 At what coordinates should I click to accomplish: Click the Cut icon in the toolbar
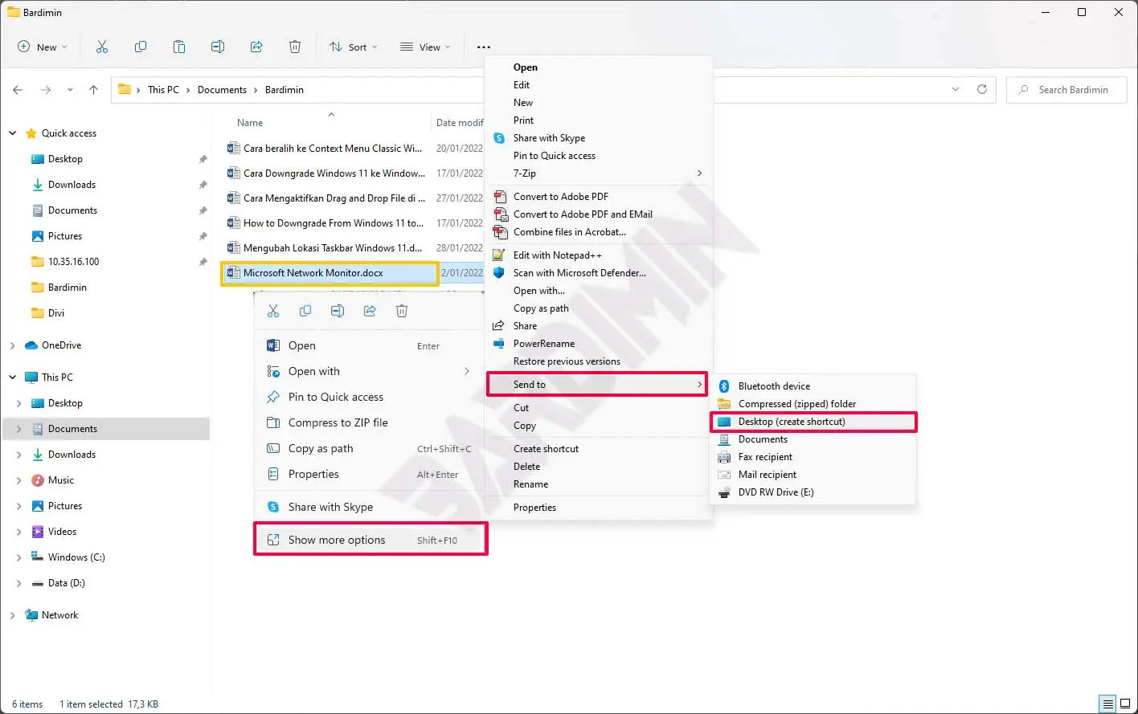[x=102, y=47]
